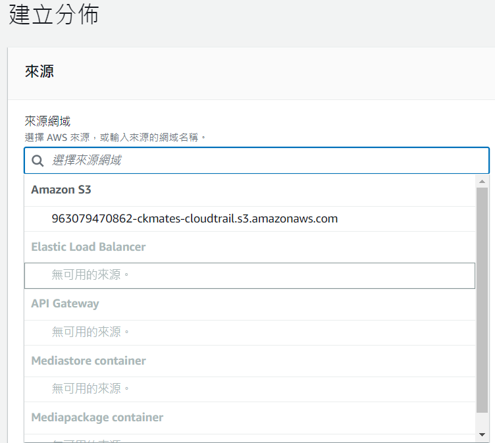
Task: Click the 來源 section heading
Action: coord(39,71)
